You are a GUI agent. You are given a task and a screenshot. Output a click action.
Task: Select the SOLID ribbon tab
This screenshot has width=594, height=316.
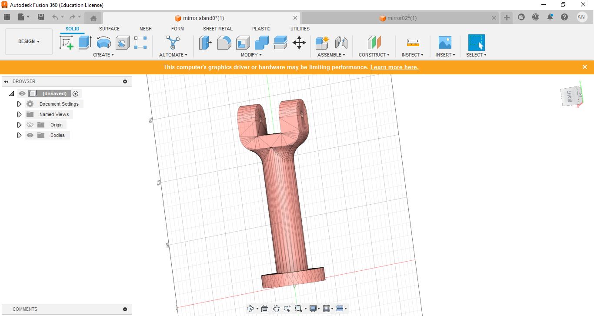pos(73,29)
